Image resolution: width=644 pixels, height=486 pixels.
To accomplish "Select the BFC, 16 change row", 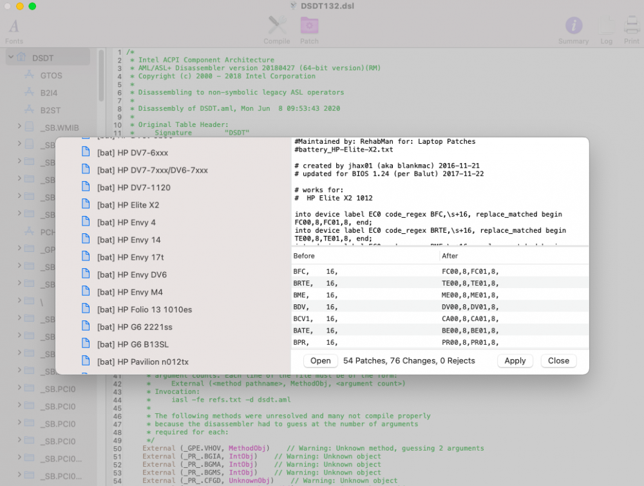I will [x=440, y=271].
